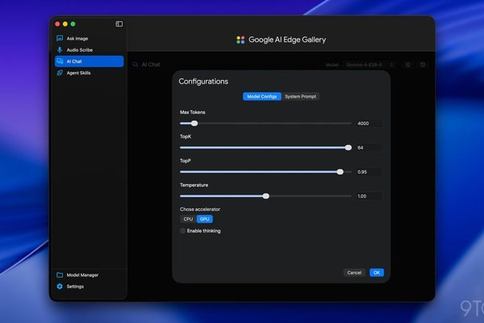Confirm configurations with OK
The image size is (484, 323).
377,272
